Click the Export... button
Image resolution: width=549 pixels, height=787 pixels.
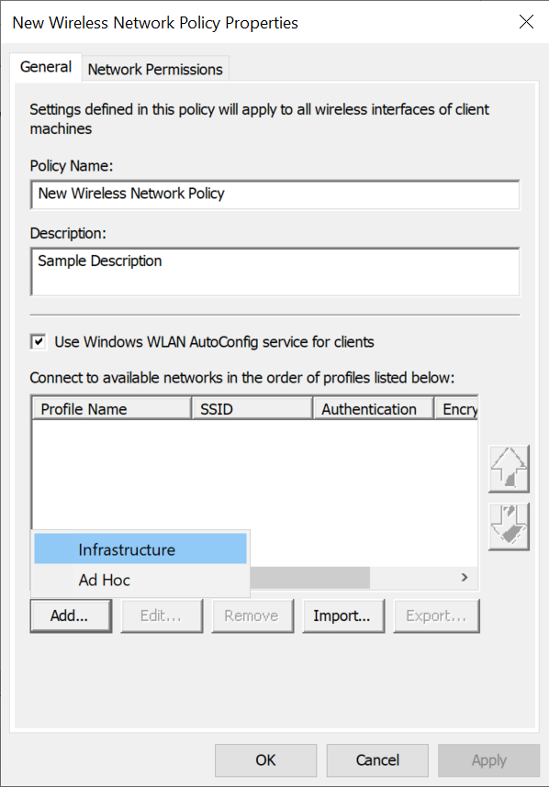[436, 615]
